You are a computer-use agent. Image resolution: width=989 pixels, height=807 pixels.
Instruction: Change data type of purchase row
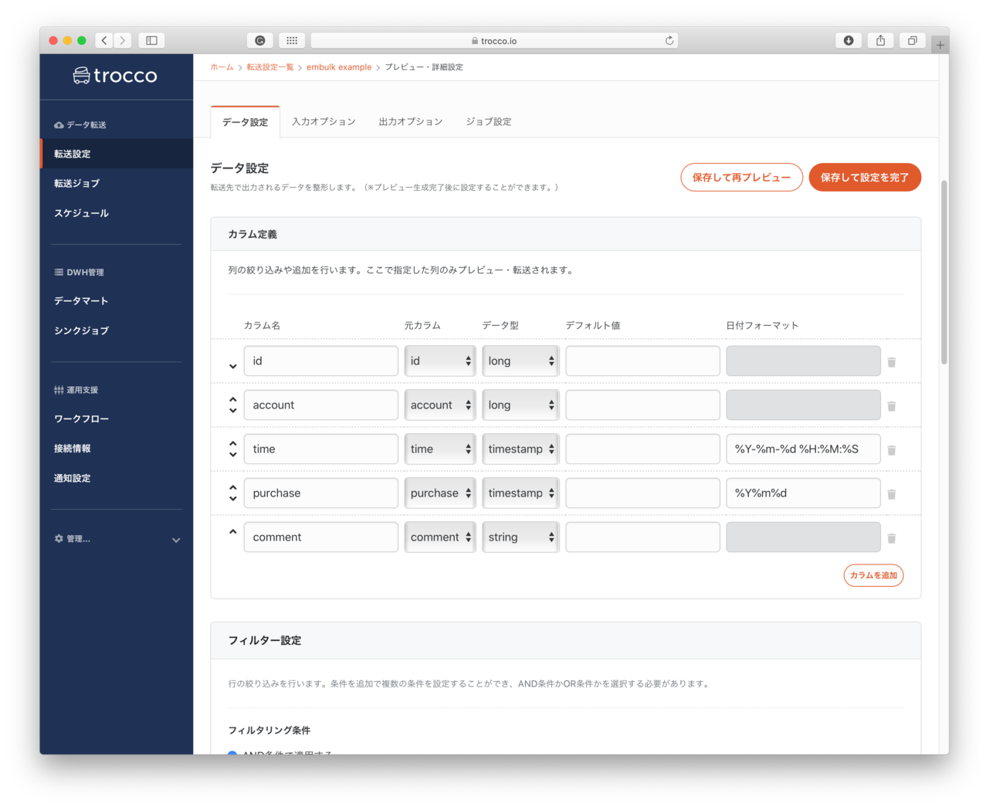pos(520,493)
